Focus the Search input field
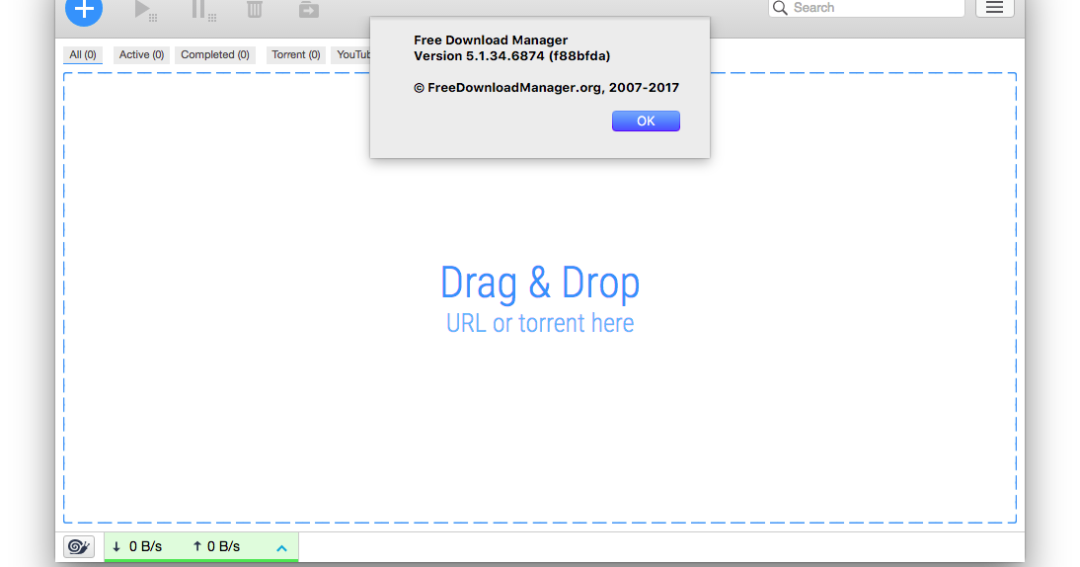 [867, 8]
